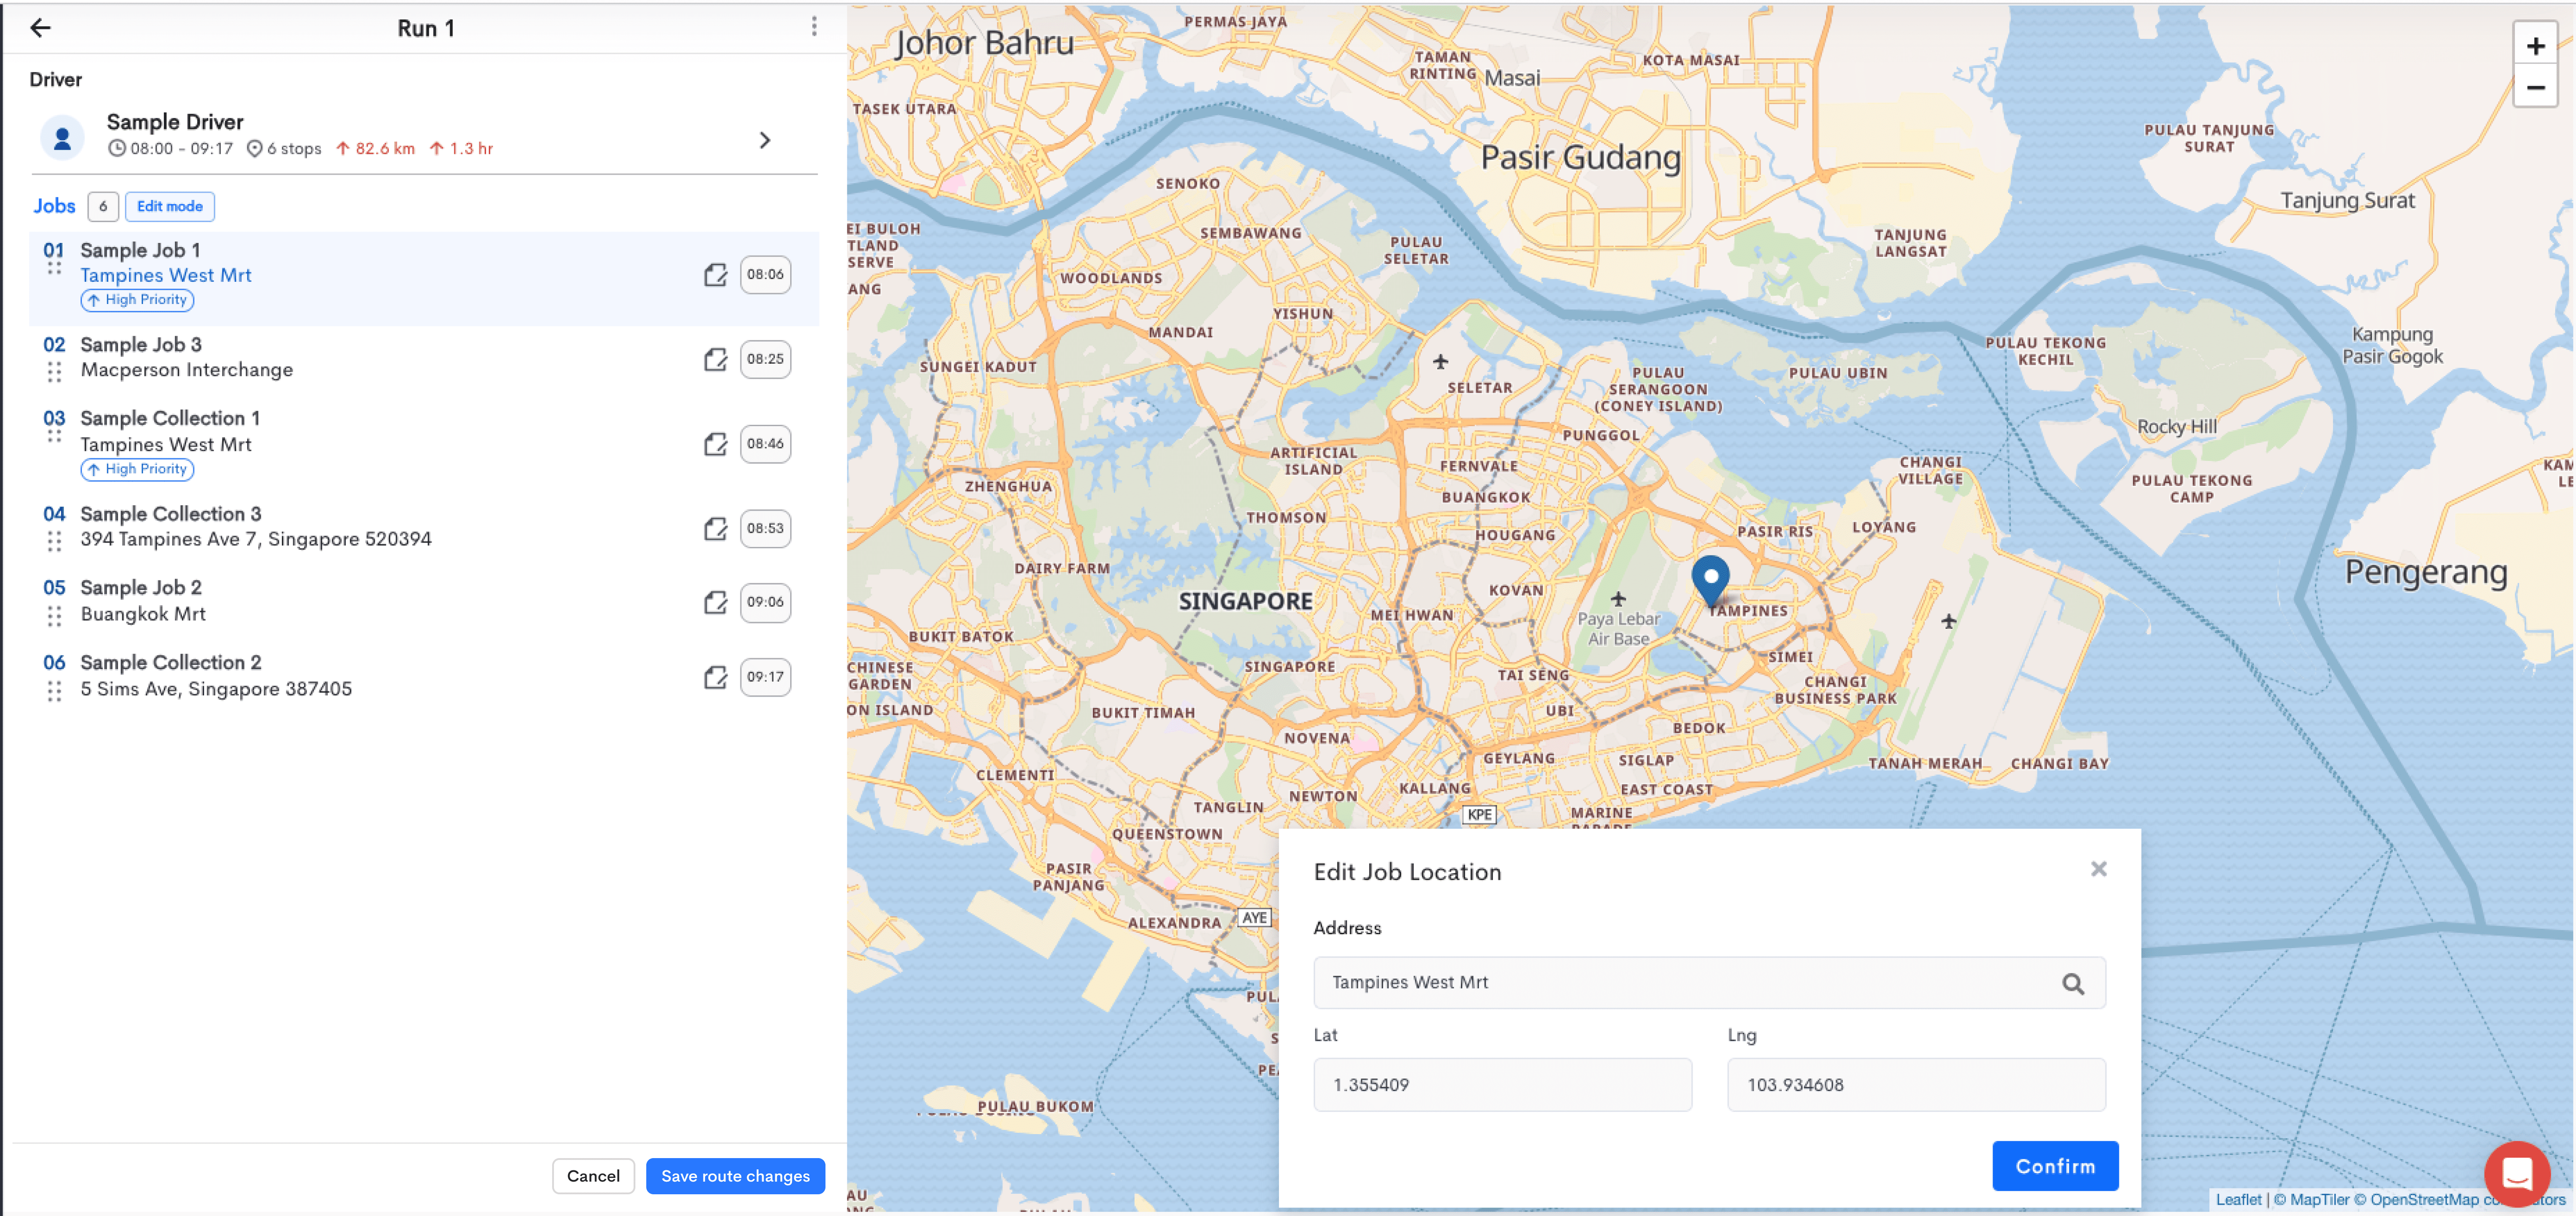This screenshot has width=2576, height=1216.
Task: Click the 82.6 km distance value
Action: 376,149
